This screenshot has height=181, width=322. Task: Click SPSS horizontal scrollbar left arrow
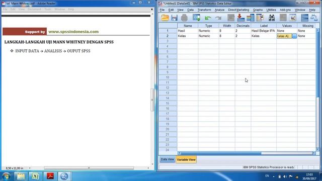point(179,153)
